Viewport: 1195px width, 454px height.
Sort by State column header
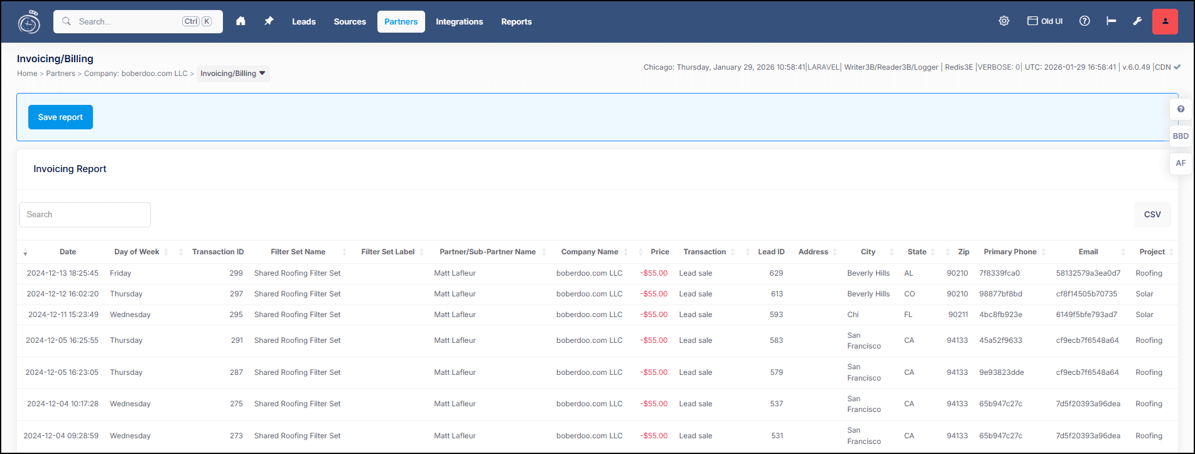tap(917, 252)
